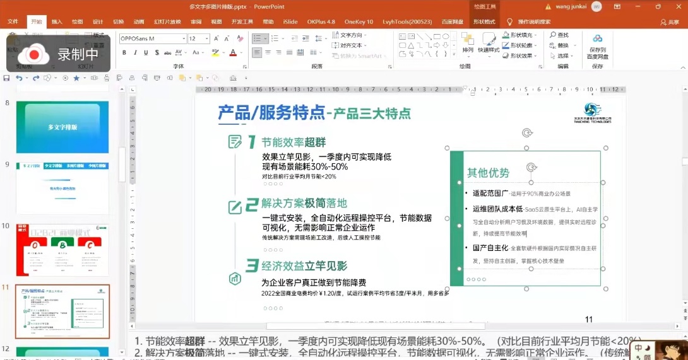The width and height of the screenshot is (688, 360).
Task: Open the font size 12 dropdown
Action: tap(207, 38)
